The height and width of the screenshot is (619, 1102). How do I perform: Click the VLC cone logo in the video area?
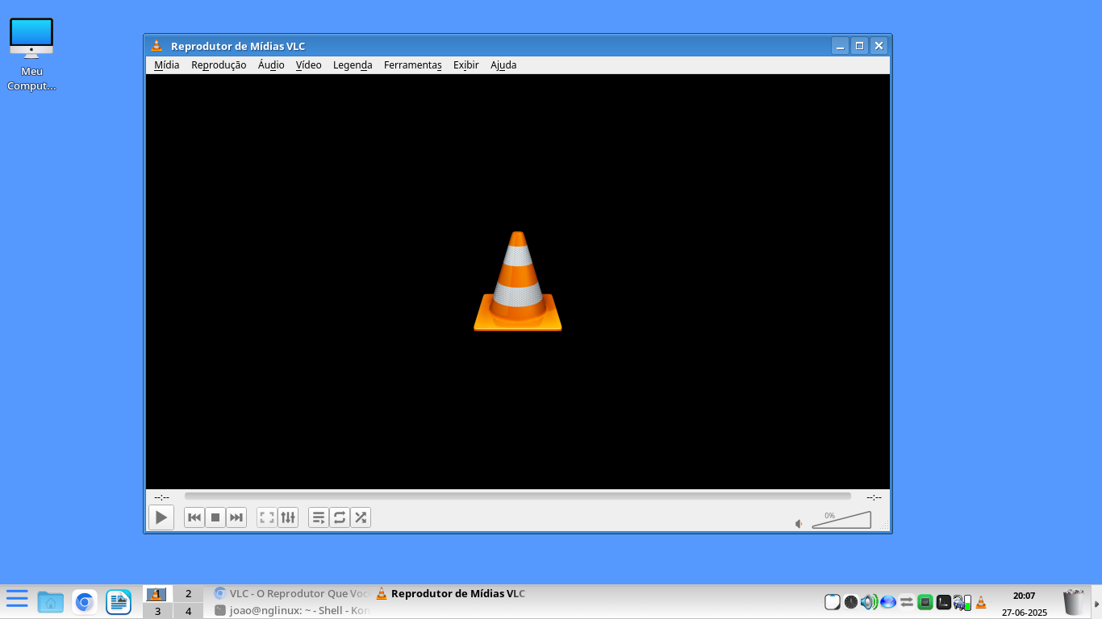pyautogui.click(x=518, y=281)
